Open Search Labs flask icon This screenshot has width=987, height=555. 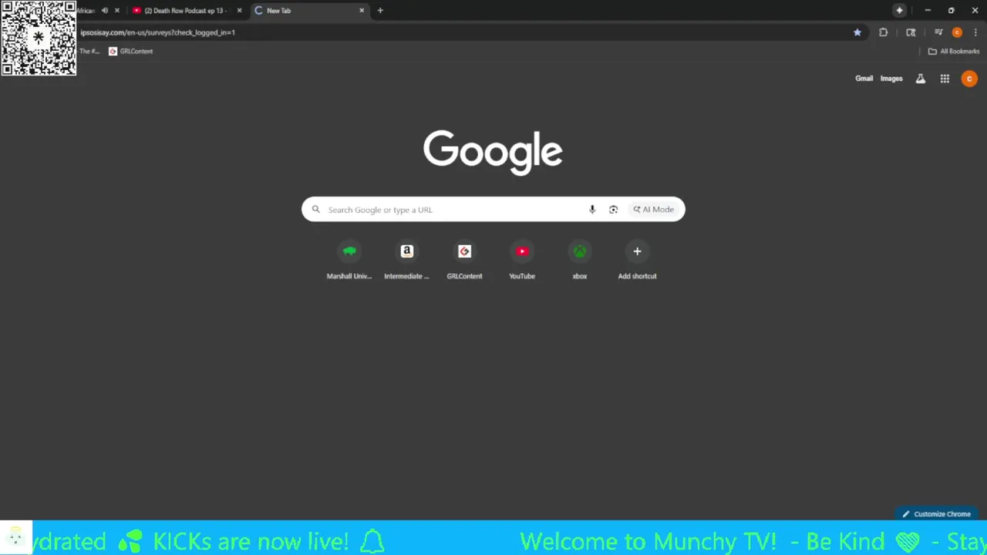point(921,79)
